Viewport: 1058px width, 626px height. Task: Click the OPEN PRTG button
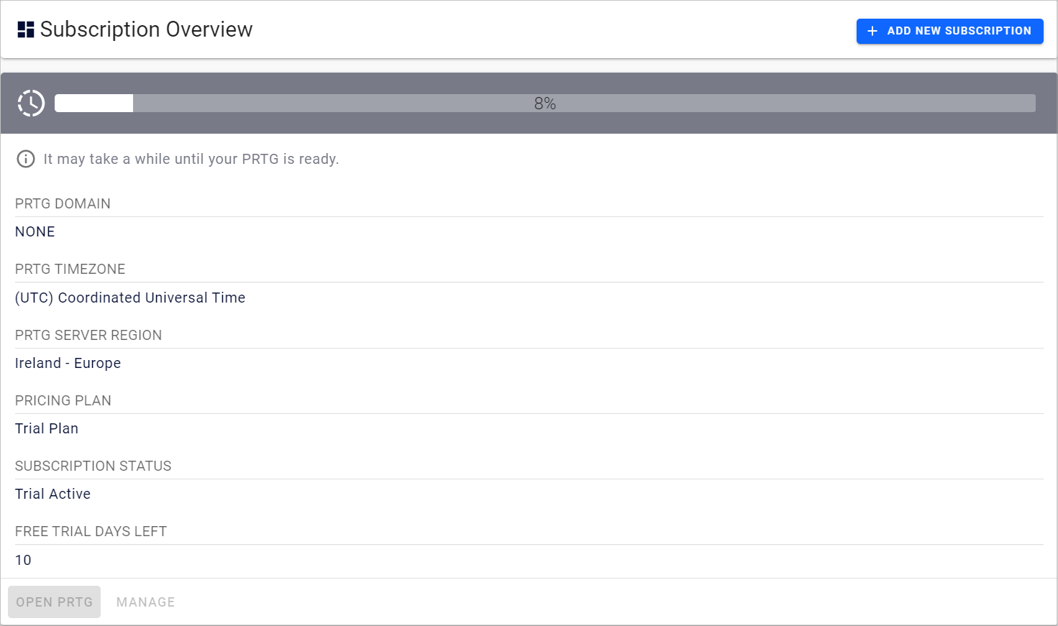click(x=55, y=602)
